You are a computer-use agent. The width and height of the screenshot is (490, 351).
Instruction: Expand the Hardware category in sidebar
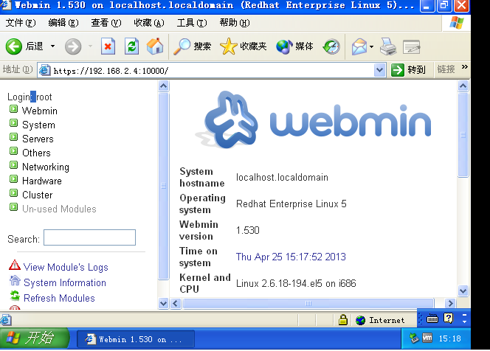(13, 178)
